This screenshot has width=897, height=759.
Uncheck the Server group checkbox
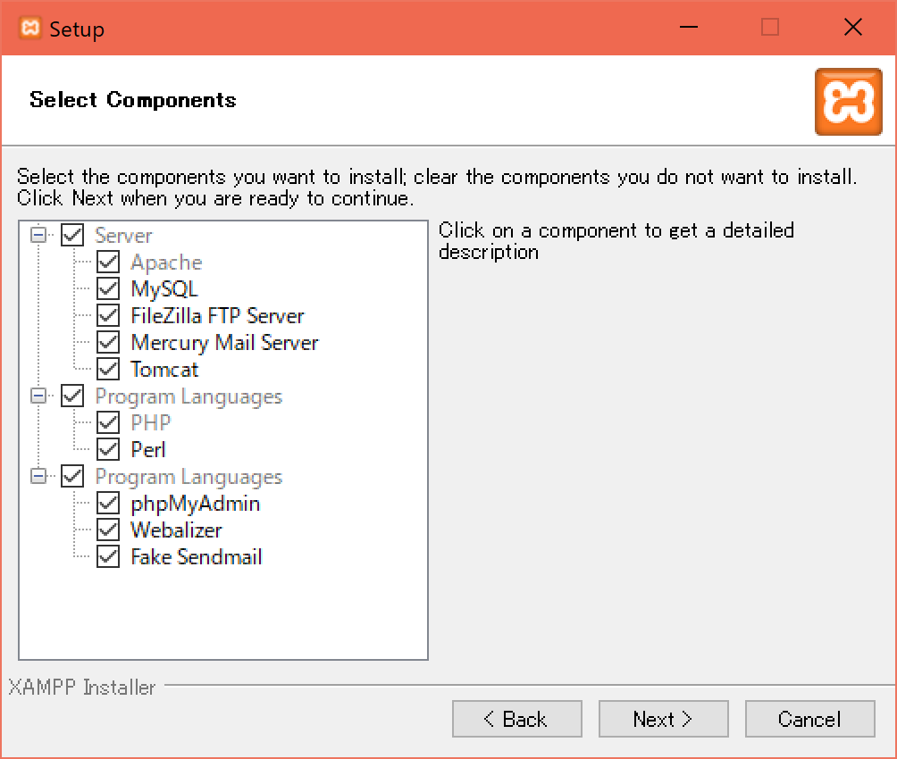(72, 235)
